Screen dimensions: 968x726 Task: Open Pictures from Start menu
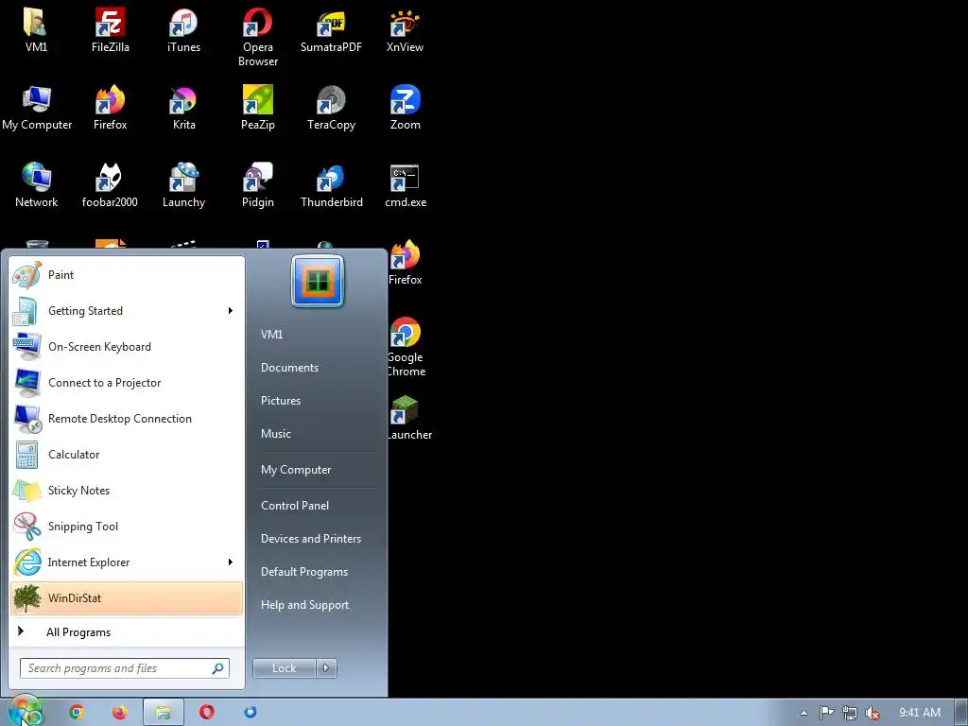click(280, 401)
